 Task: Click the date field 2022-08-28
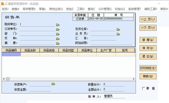point(96,19)
